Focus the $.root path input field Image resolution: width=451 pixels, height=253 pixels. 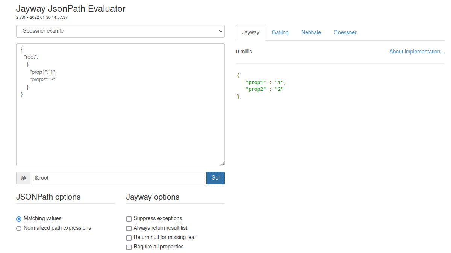(118, 178)
